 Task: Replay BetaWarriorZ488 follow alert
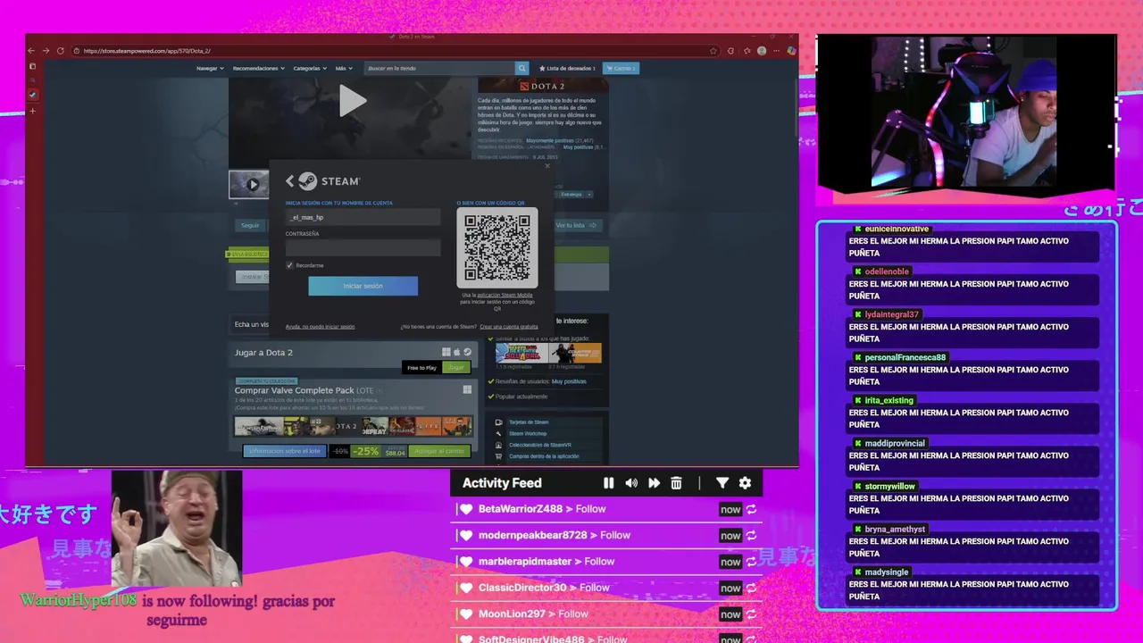(751, 509)
